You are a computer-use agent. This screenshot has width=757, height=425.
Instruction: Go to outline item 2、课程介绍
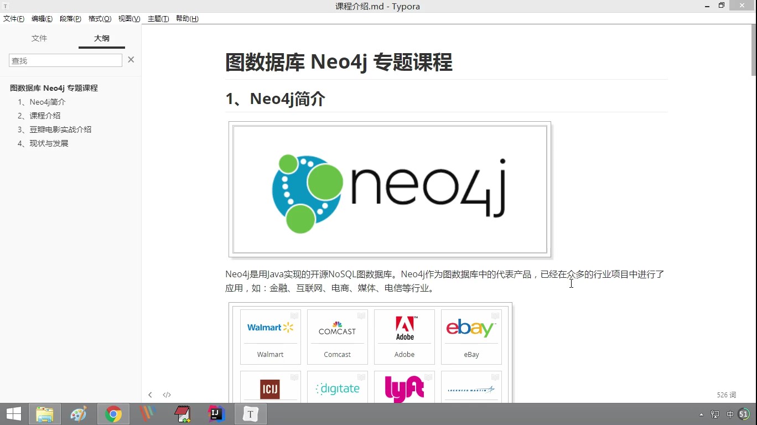click(x=39, y=116)
